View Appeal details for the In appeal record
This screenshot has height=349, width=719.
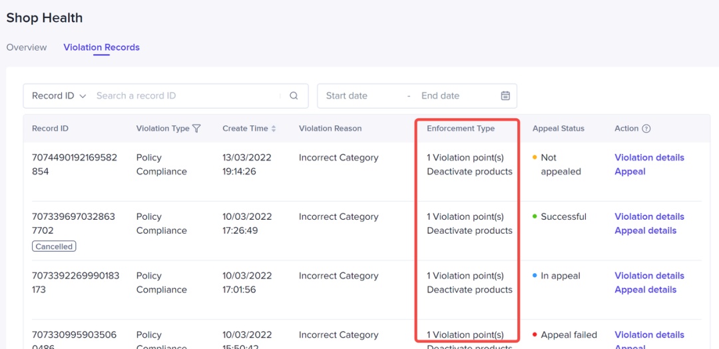pyautogui.click(x=645, y=290)
